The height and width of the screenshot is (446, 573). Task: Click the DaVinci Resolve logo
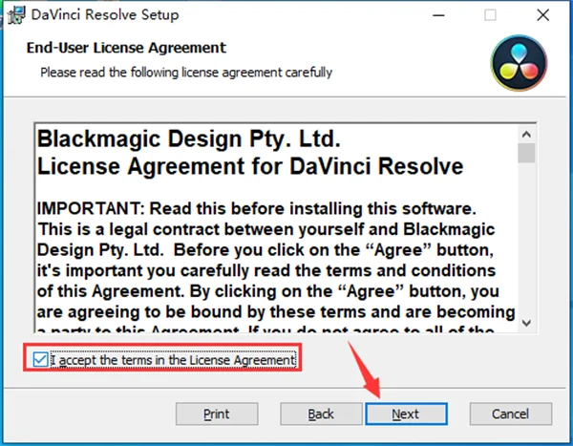pos(519,63)
